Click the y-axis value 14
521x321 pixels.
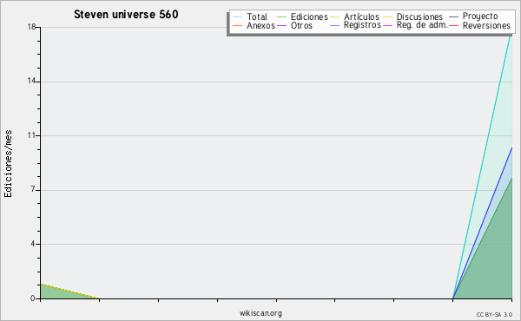coord(31,81)
